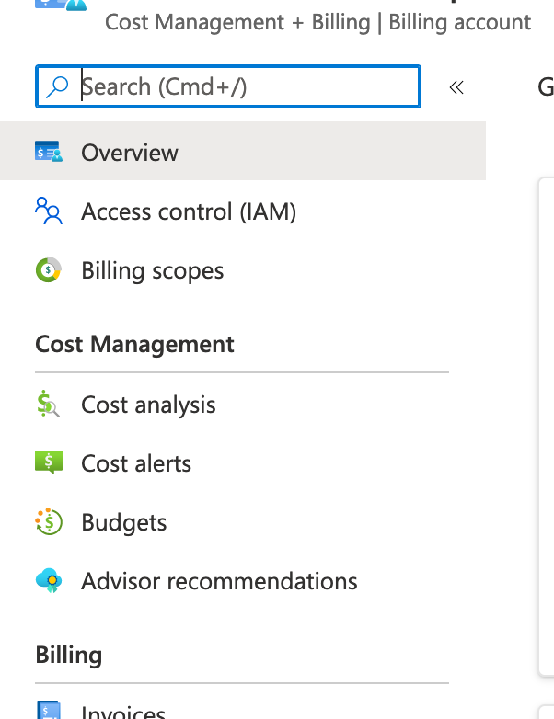
Task: Open Invoices under Billing
Action: tap(123, 713)
